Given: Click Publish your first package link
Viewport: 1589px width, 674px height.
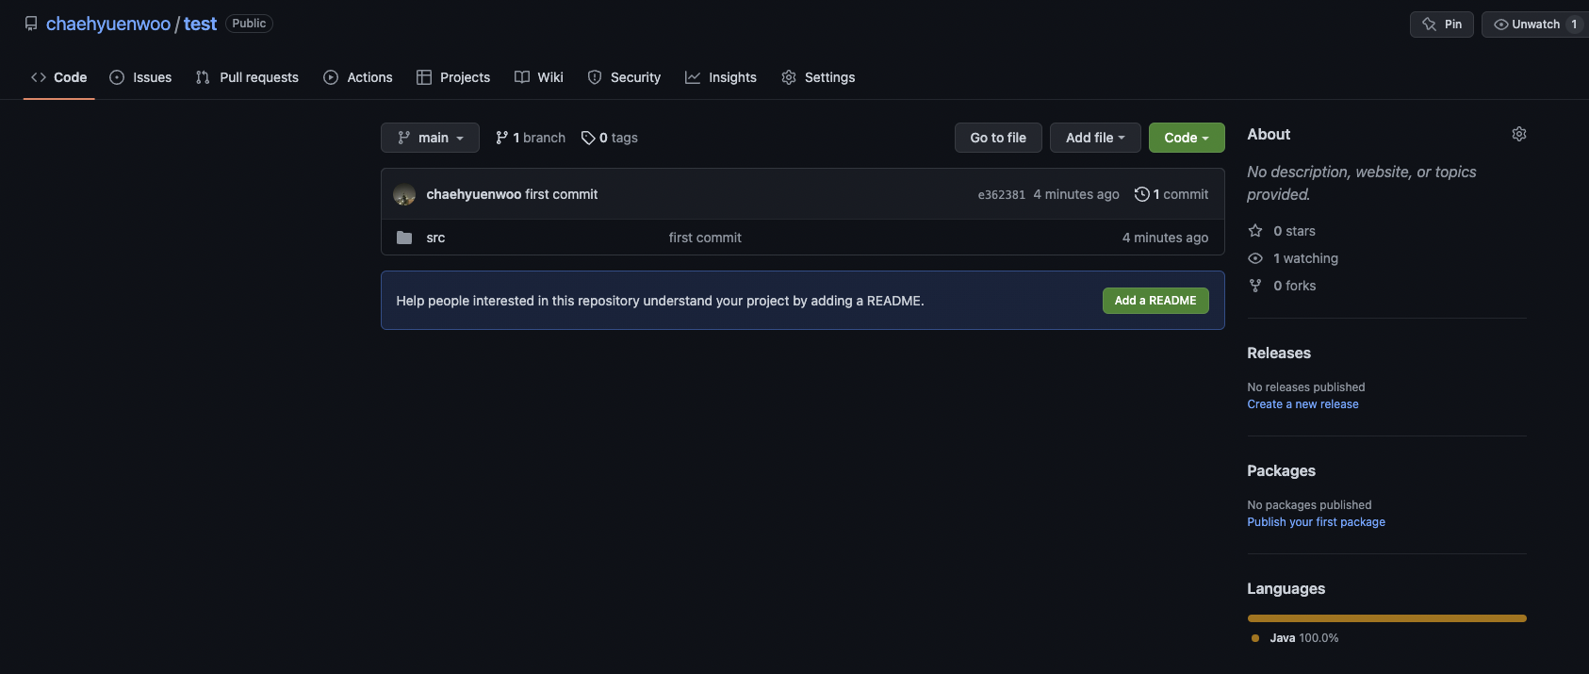Looking at the screenshot, I should (1316, 522).
